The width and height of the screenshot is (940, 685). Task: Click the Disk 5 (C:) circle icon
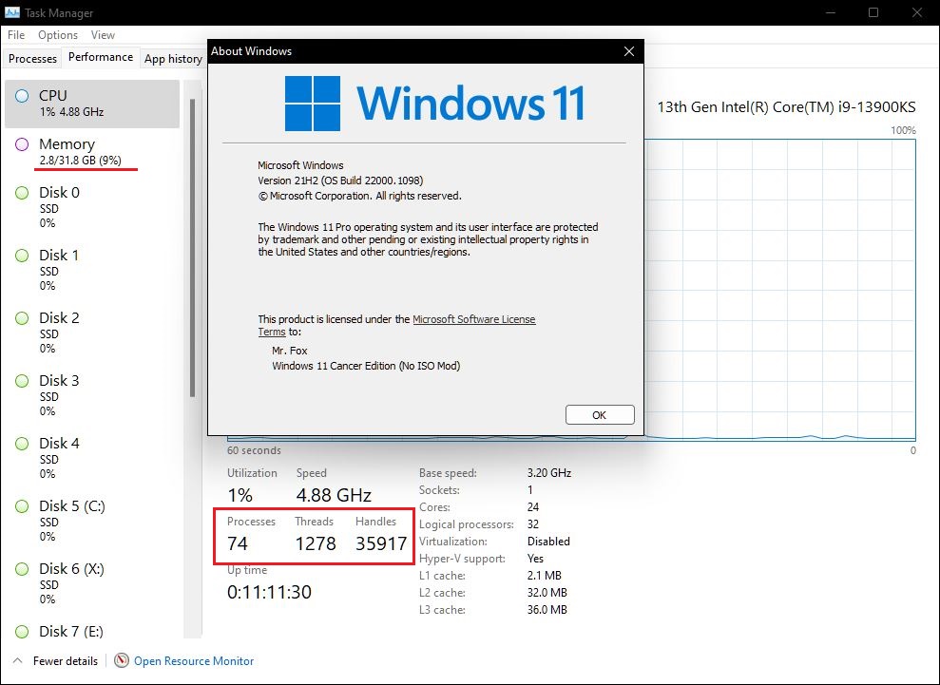pyautogui.click(x=22, y=506)
